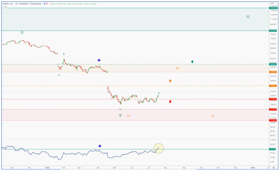280x171 pixels.
Task: Select the red 185.00 price level tag
Action: [273, 99]
